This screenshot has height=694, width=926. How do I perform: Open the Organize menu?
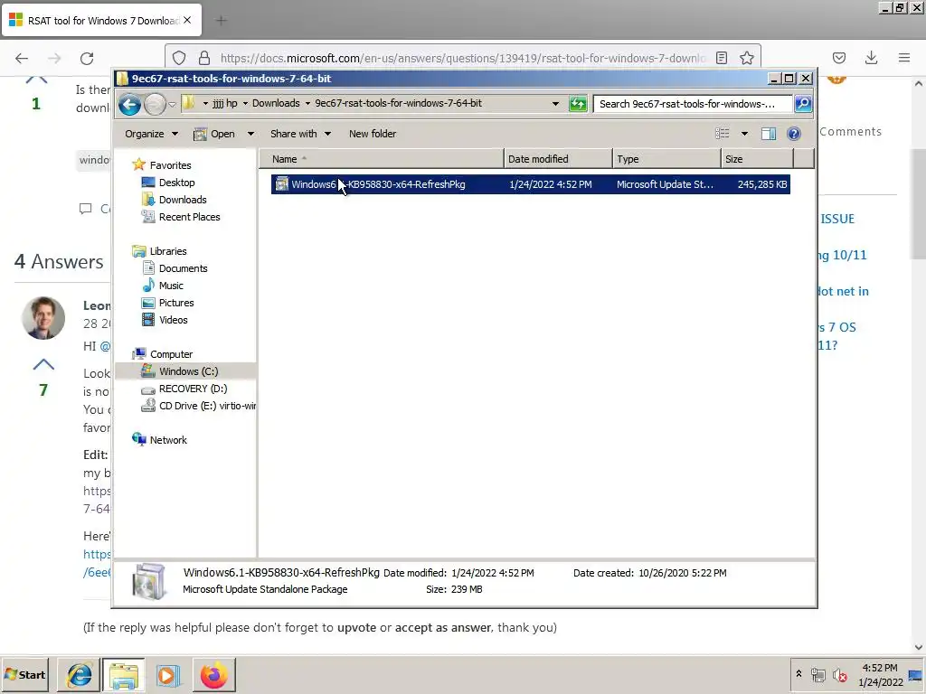[x=151, y=134]
